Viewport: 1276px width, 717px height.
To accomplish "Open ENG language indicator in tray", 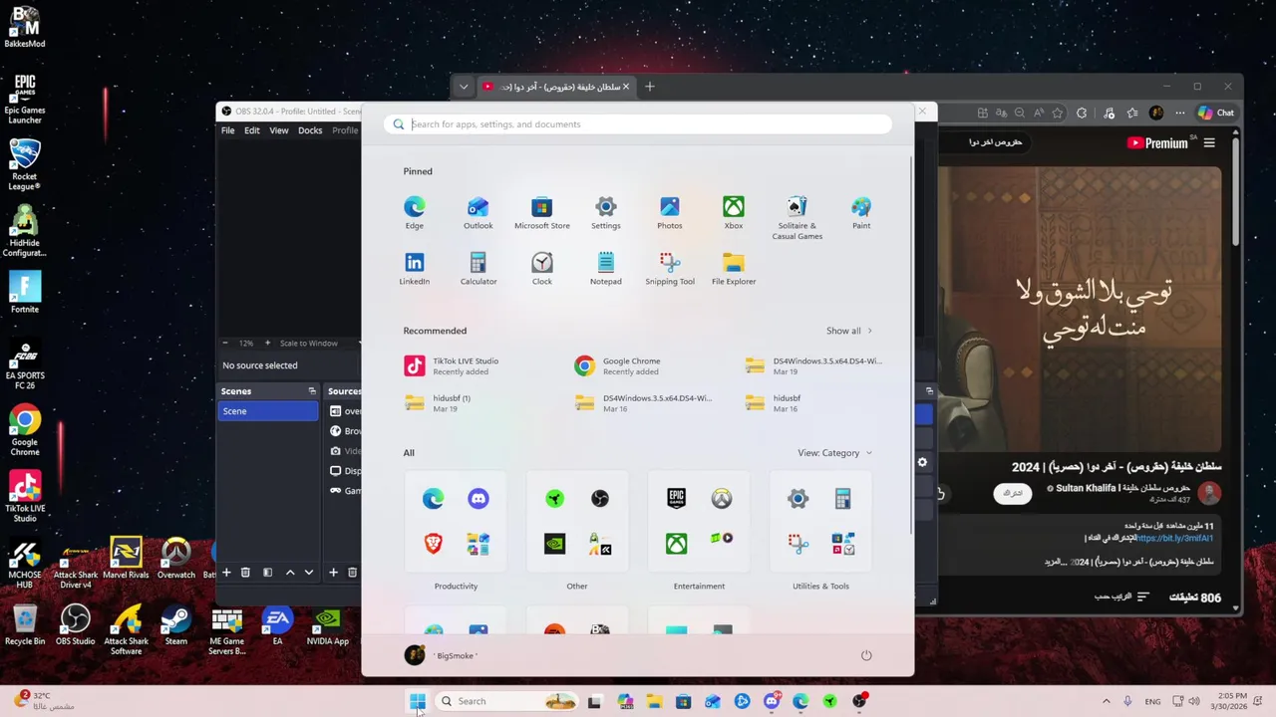I will point(1152,701).
